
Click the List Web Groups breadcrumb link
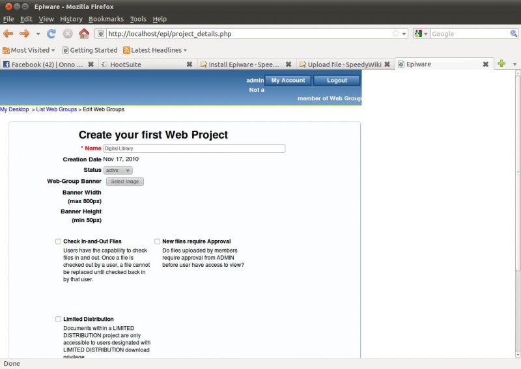pyautogui.click(x=56, y=109)
